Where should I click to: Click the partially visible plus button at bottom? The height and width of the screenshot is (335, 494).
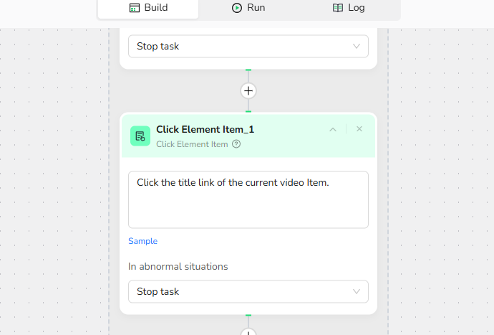248,332
